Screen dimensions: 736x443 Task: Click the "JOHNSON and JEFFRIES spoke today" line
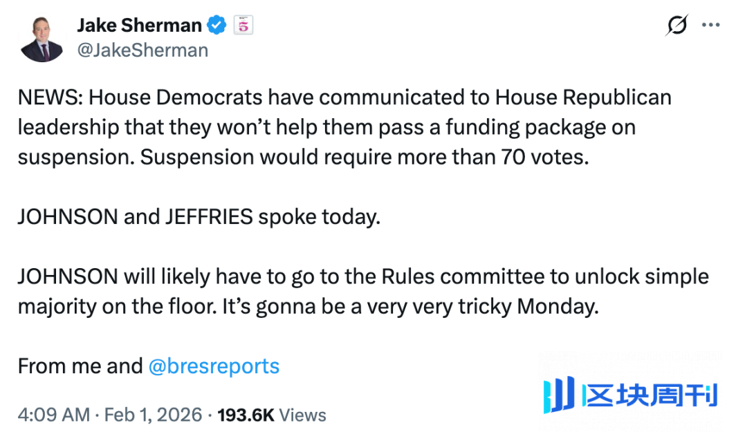(199, 217)
